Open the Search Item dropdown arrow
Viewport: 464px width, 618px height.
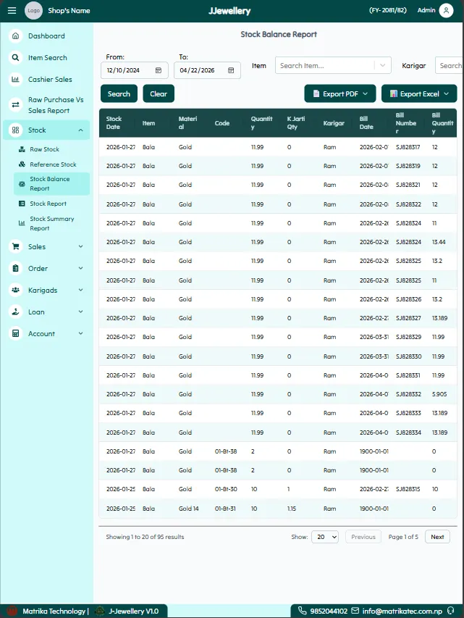[382, 65]
